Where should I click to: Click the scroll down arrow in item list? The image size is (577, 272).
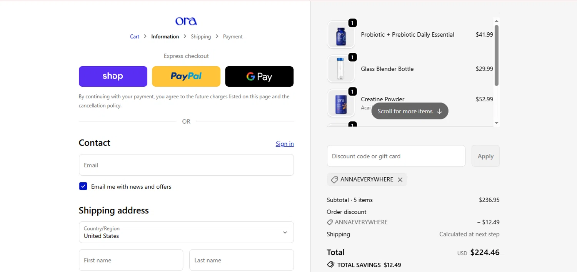pyautogui.click(x=497, y=123)
